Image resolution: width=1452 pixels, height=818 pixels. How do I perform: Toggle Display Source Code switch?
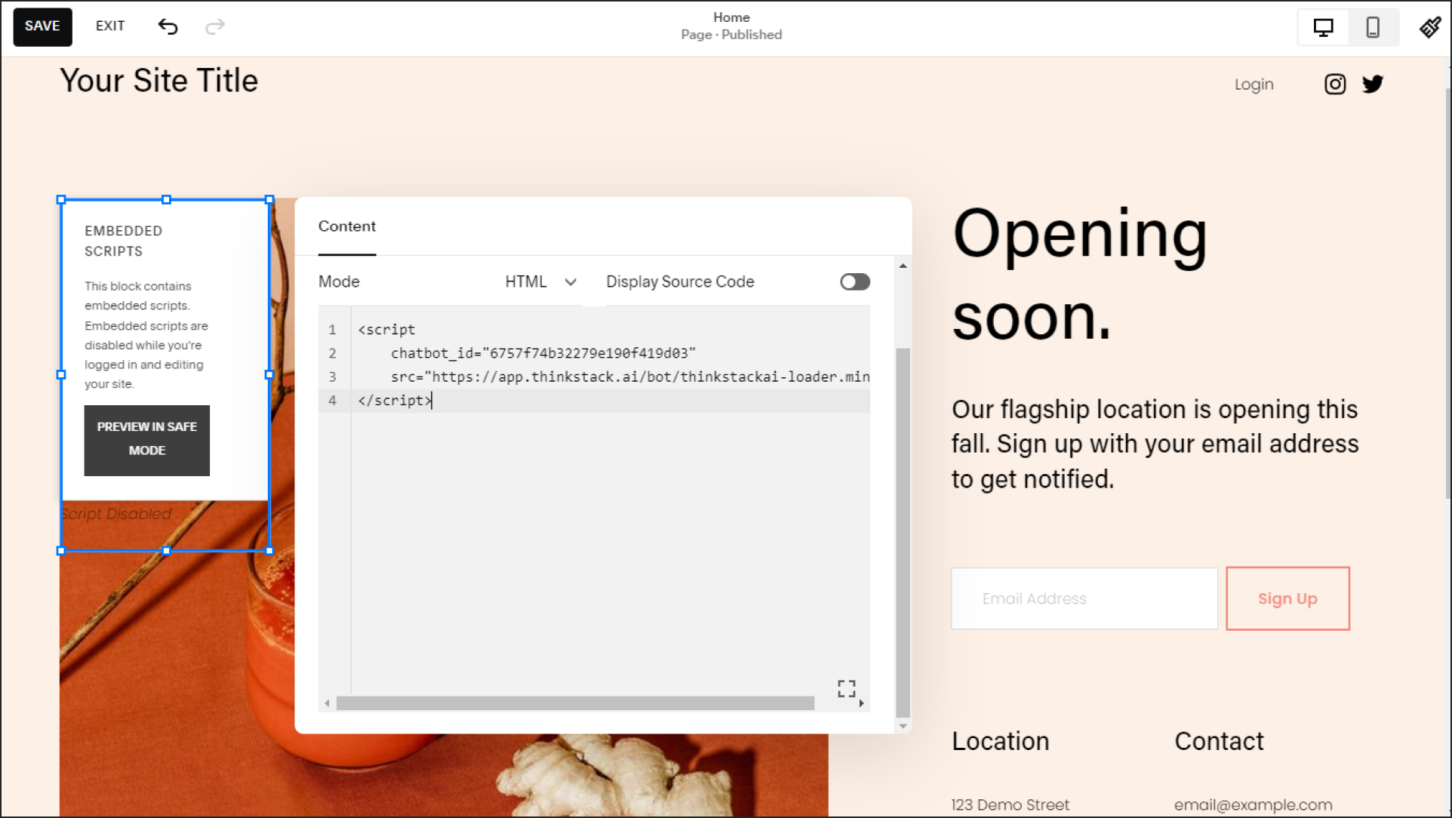point(855,281)
